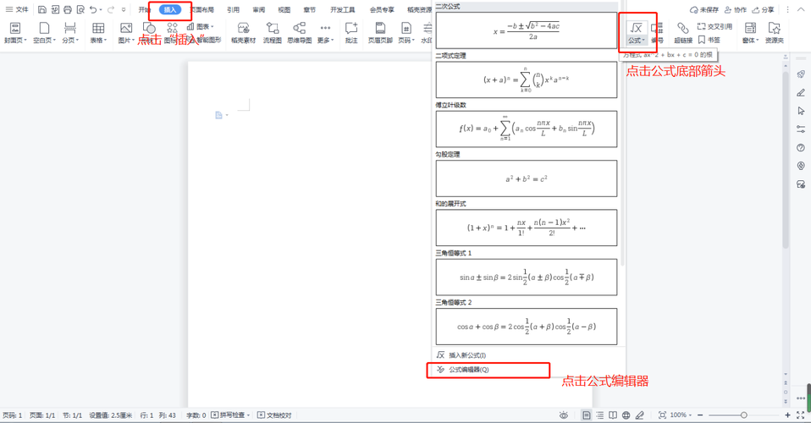Insert a cover page (封面页)
This screenshot has height=423, width=811.
click(15, 33)
